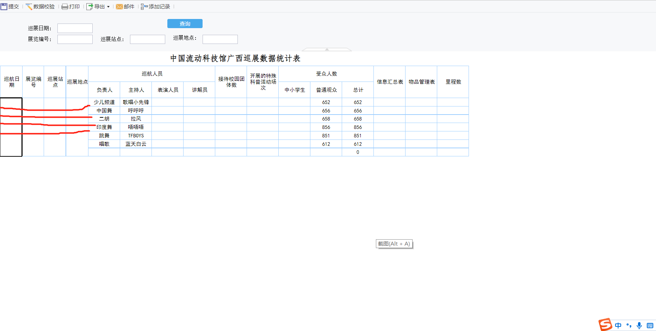656x331 pixels.
Task: Select the 受众人数 group header
Action: [326, 74]
